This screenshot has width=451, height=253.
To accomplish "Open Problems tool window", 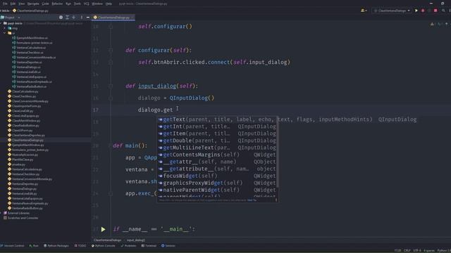I will (x=128, y=246).
